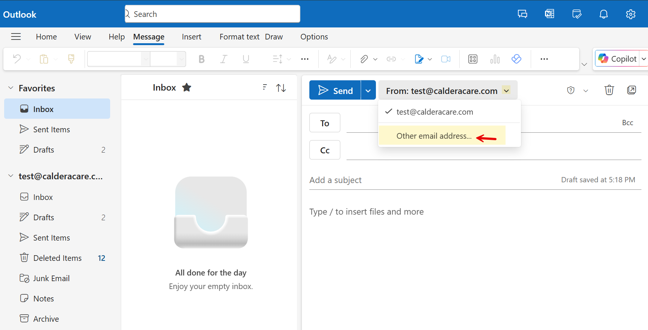
Task: Open sensitivity shield icon
Action: tap(571, 90)
